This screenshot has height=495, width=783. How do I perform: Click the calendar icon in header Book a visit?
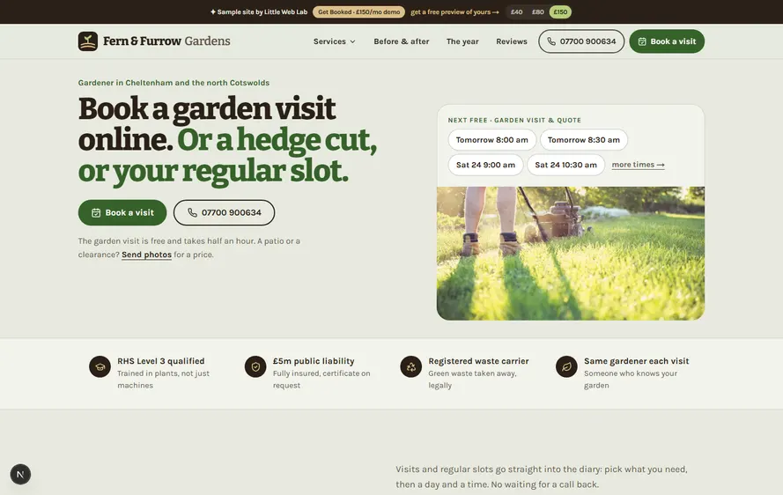(642, 41)
